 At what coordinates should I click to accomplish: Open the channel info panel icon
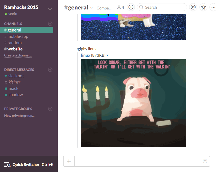pyautogui.click(x=131, y=7)
